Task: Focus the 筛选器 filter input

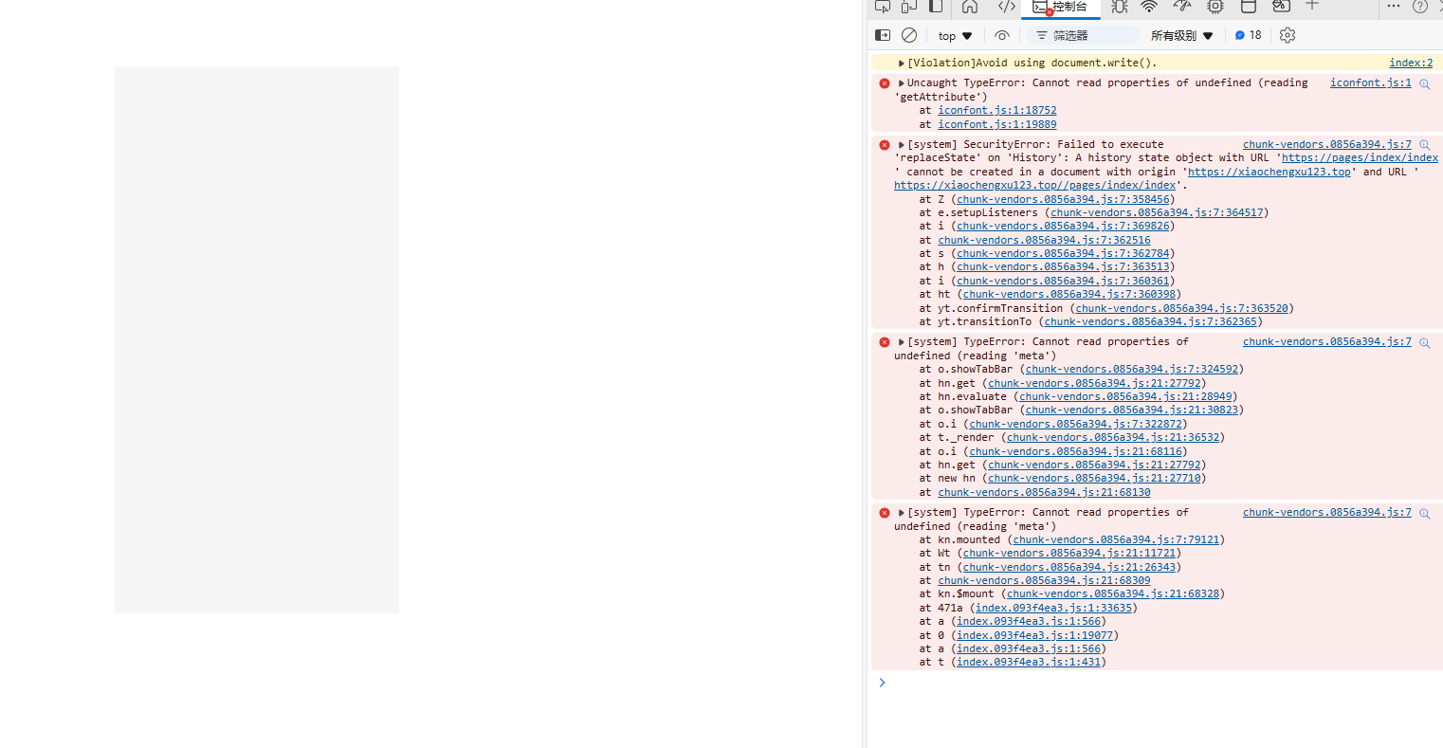Action: point(1085,35)
